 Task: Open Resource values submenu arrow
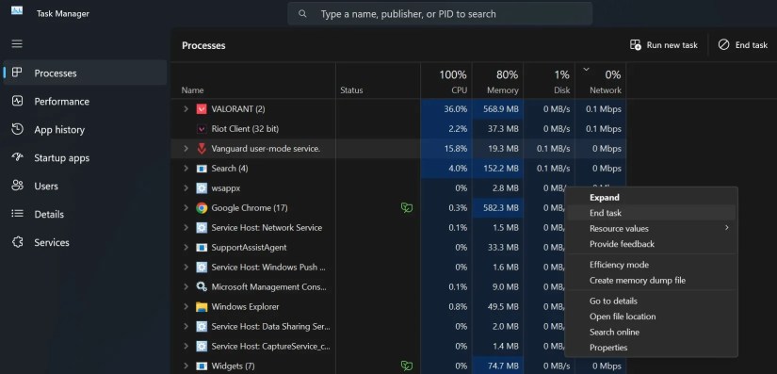pyautogui.click(x=727, y=228)
